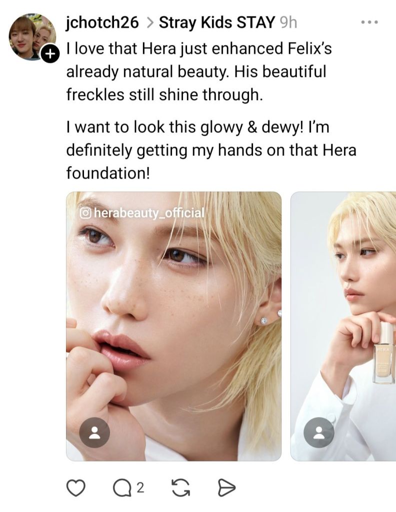The width and height of the screenshot is (396, 512).
Task: Click the herabeauty_official watermark text
Action: click(x=148, y=213)
